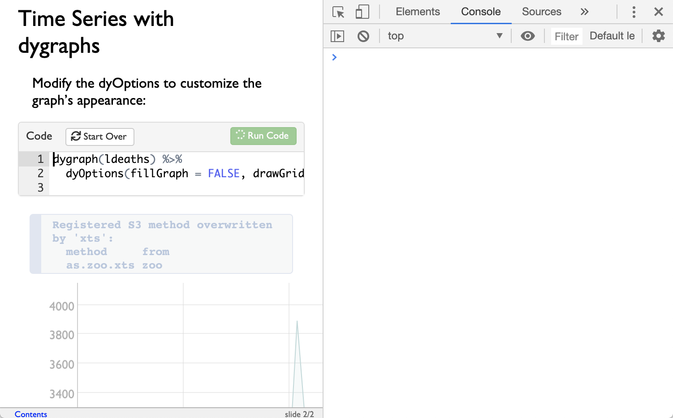Toggle the console Filter bar
673x418 pixels.
(566, 36)
